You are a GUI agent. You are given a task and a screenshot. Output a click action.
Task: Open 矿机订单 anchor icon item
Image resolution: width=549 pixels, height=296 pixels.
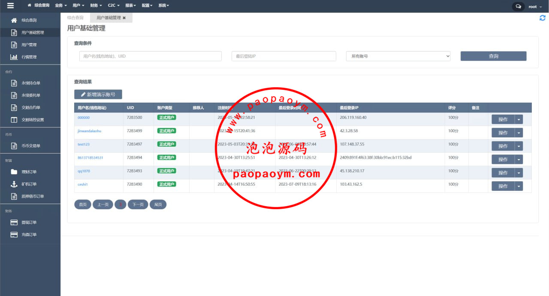(29, 184)
